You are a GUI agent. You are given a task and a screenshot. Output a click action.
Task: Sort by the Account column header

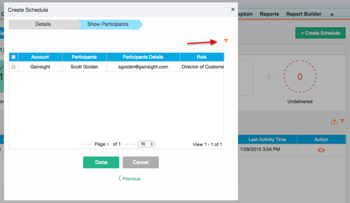[x=40, y=57]
